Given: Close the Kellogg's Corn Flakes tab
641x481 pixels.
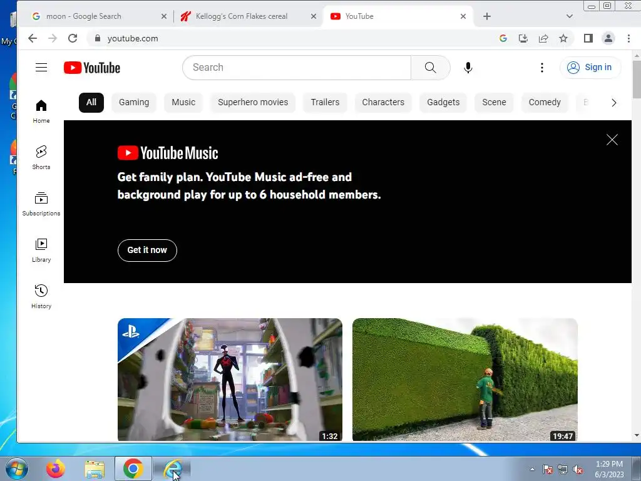Looking at the screenshot, I should [314, 16].
